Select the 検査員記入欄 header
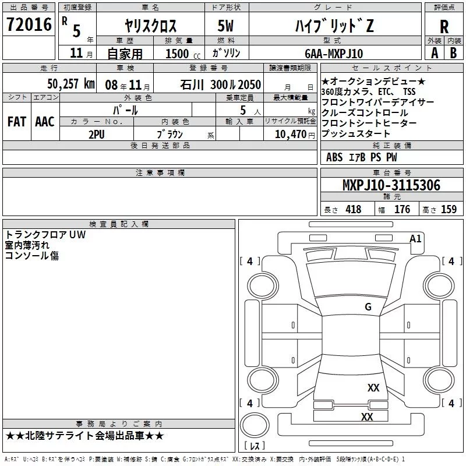Image resolution: width=466 pixels, height=466 pixels. tap(119, 224)
